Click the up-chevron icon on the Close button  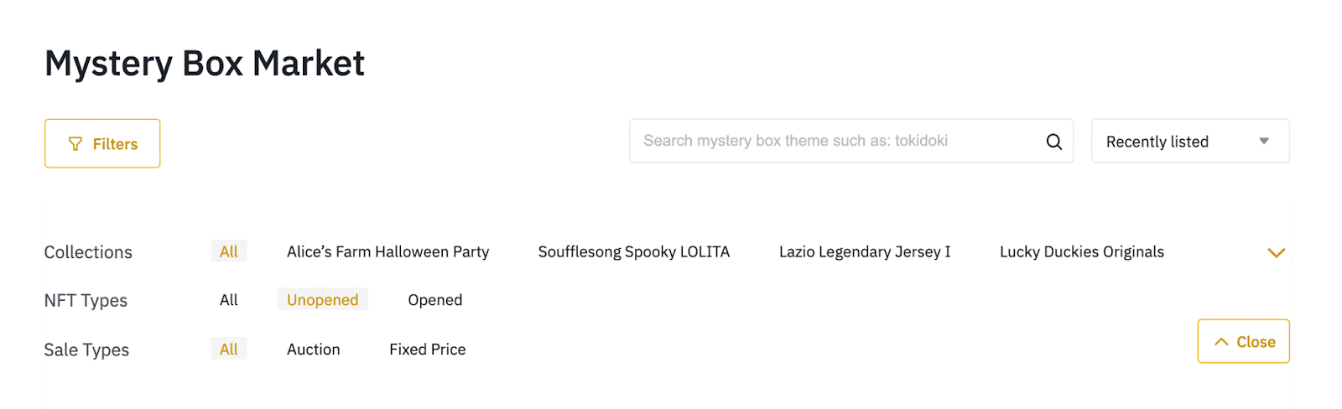click(x=1221, y=342)
